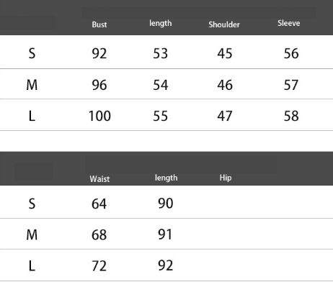The height and width of the screenshot is (282, 333).
Task: Click the Hip column header
Action: coord(226,178)
